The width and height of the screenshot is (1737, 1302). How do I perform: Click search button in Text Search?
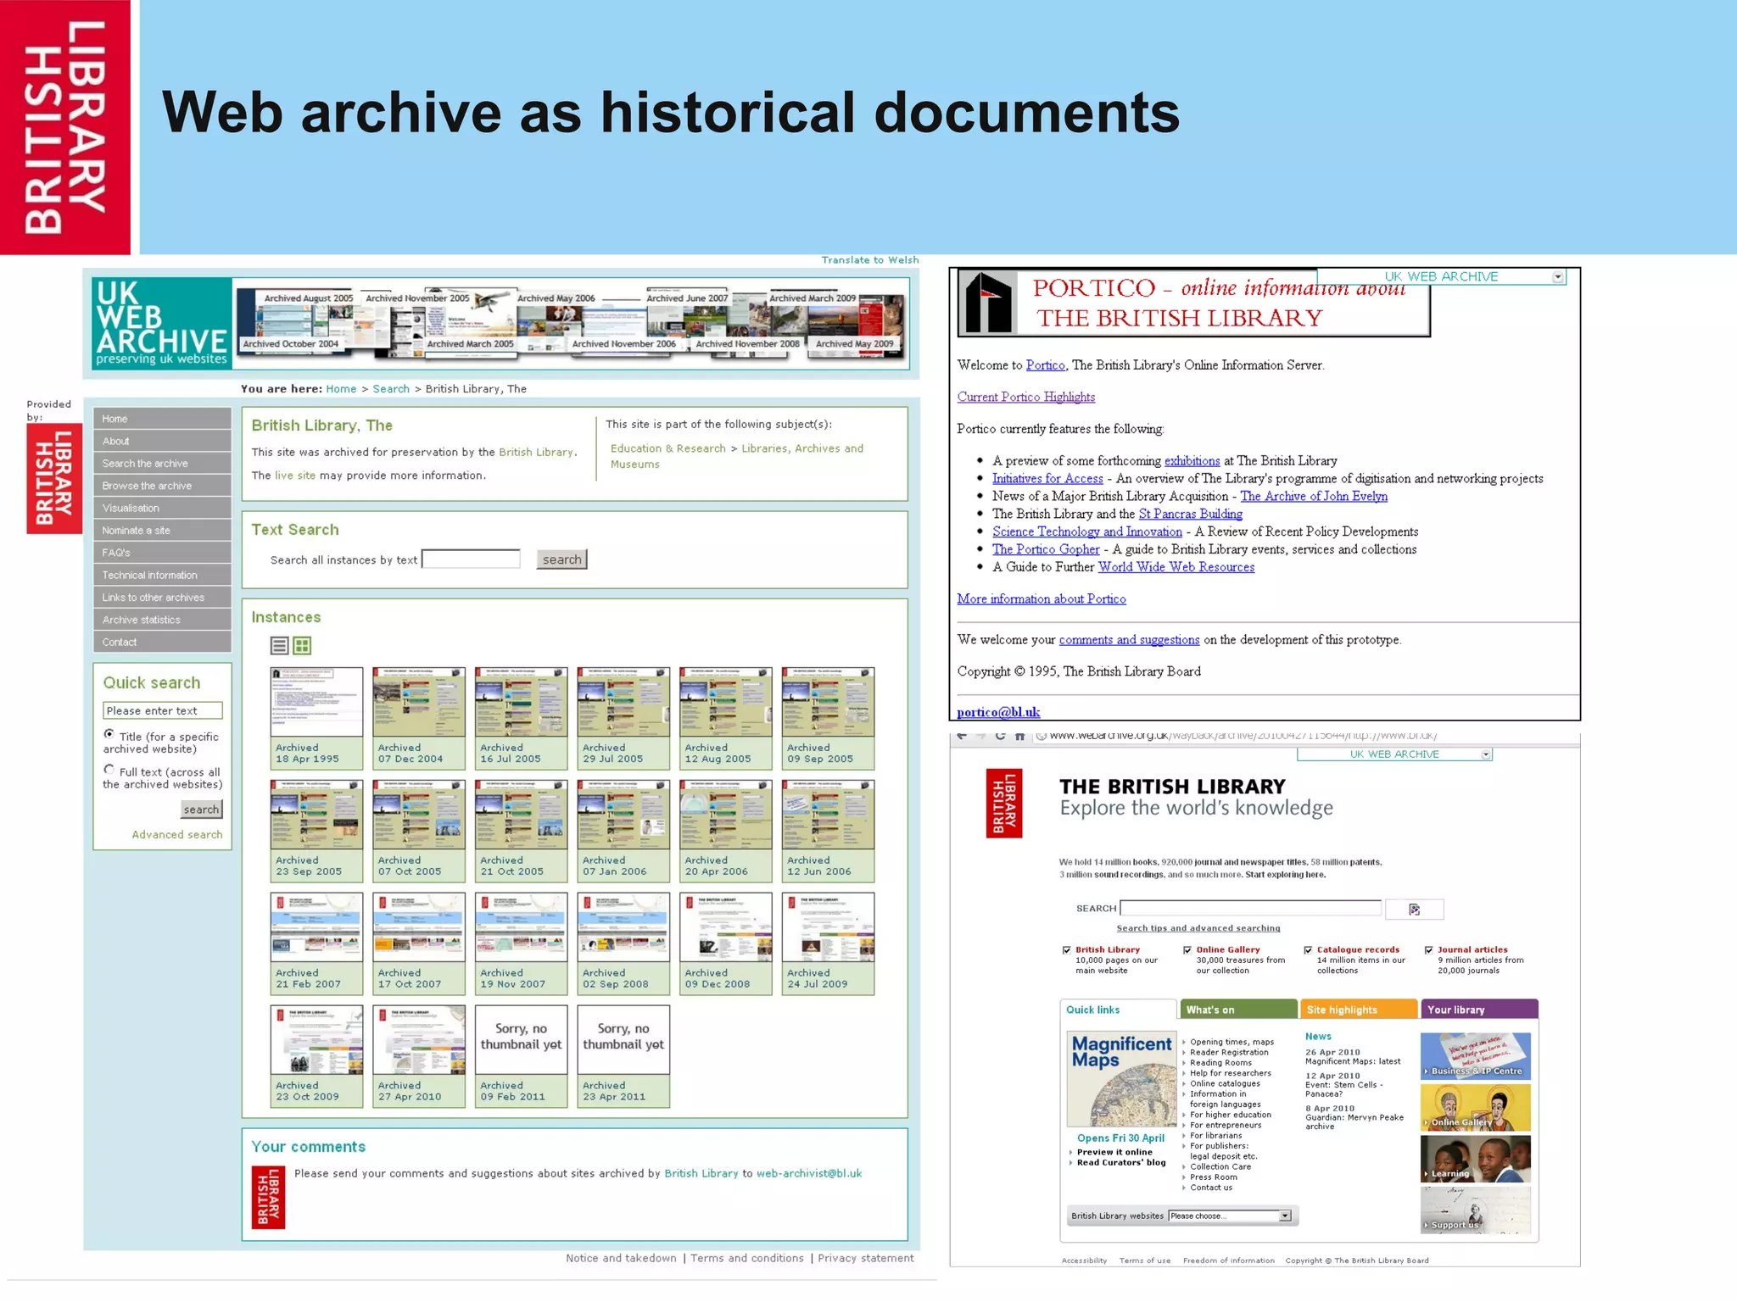[562, 559]
